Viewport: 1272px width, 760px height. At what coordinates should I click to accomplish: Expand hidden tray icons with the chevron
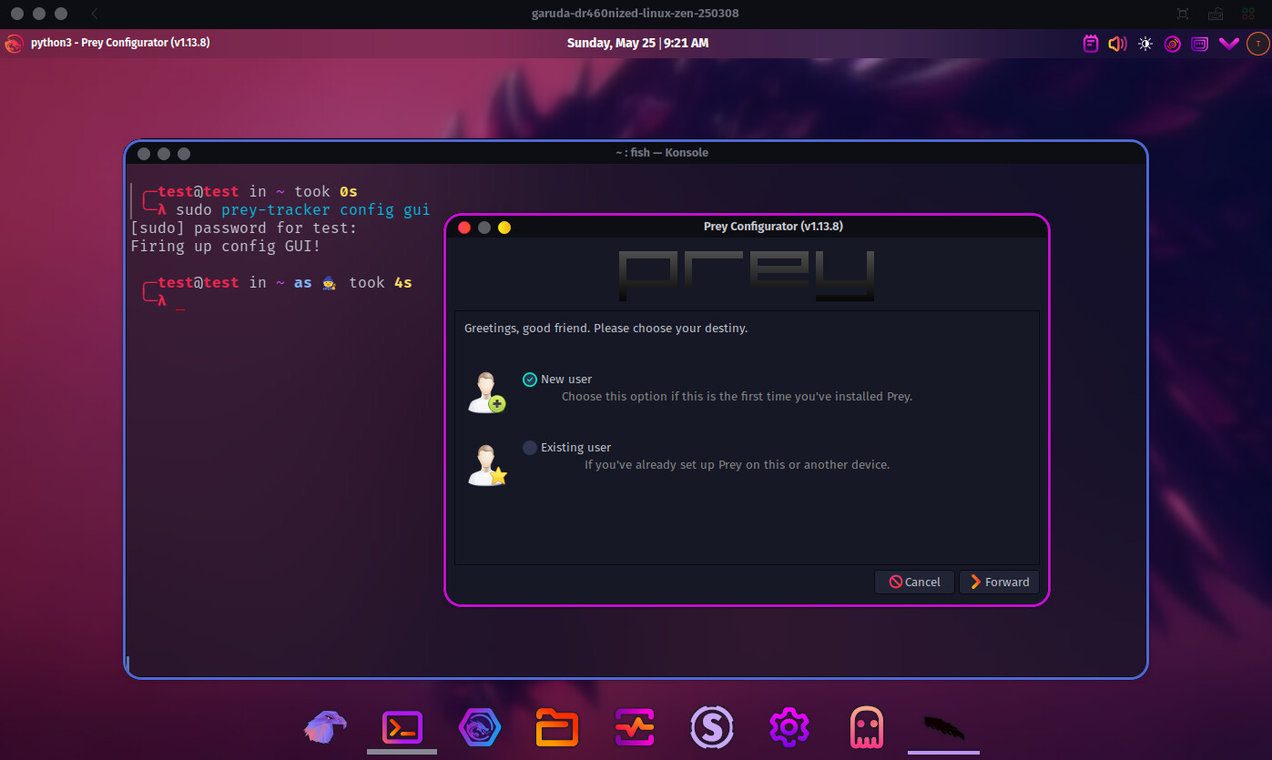tap(1229, 43)
